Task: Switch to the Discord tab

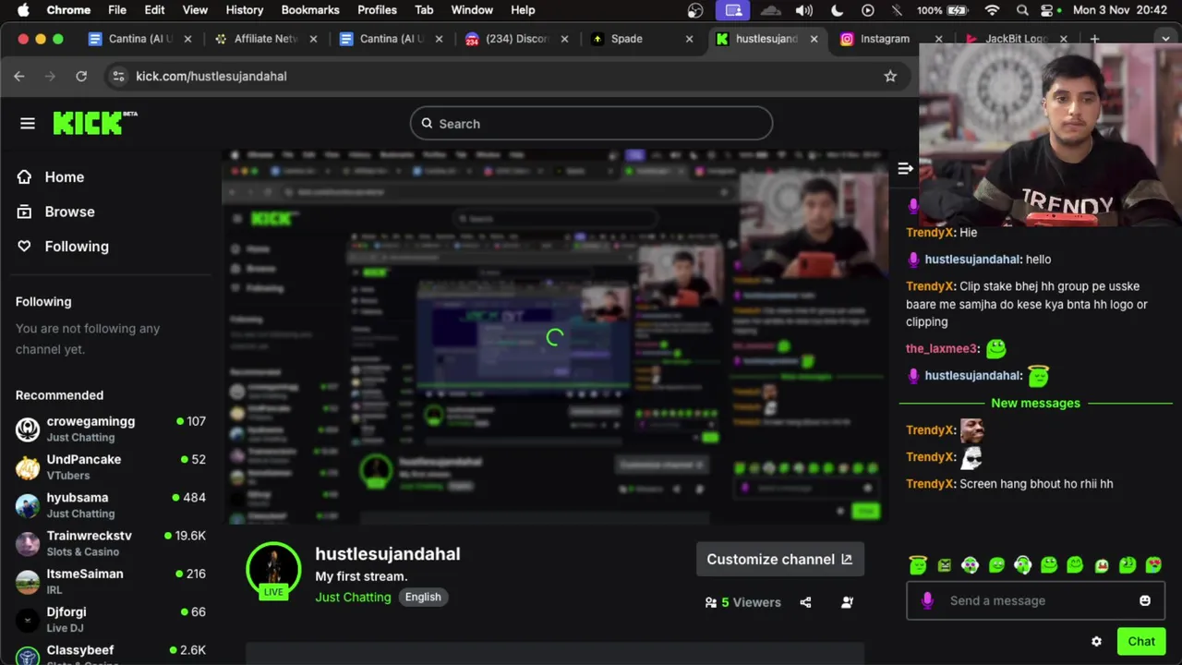Action: tap(517, 39)
